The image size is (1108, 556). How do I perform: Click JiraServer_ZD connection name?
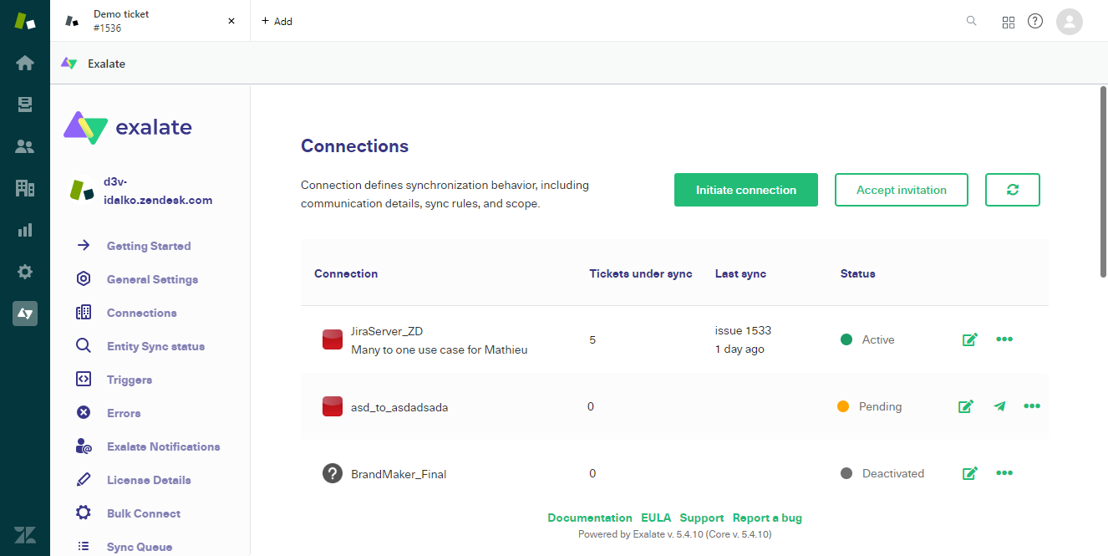(387, 331)
